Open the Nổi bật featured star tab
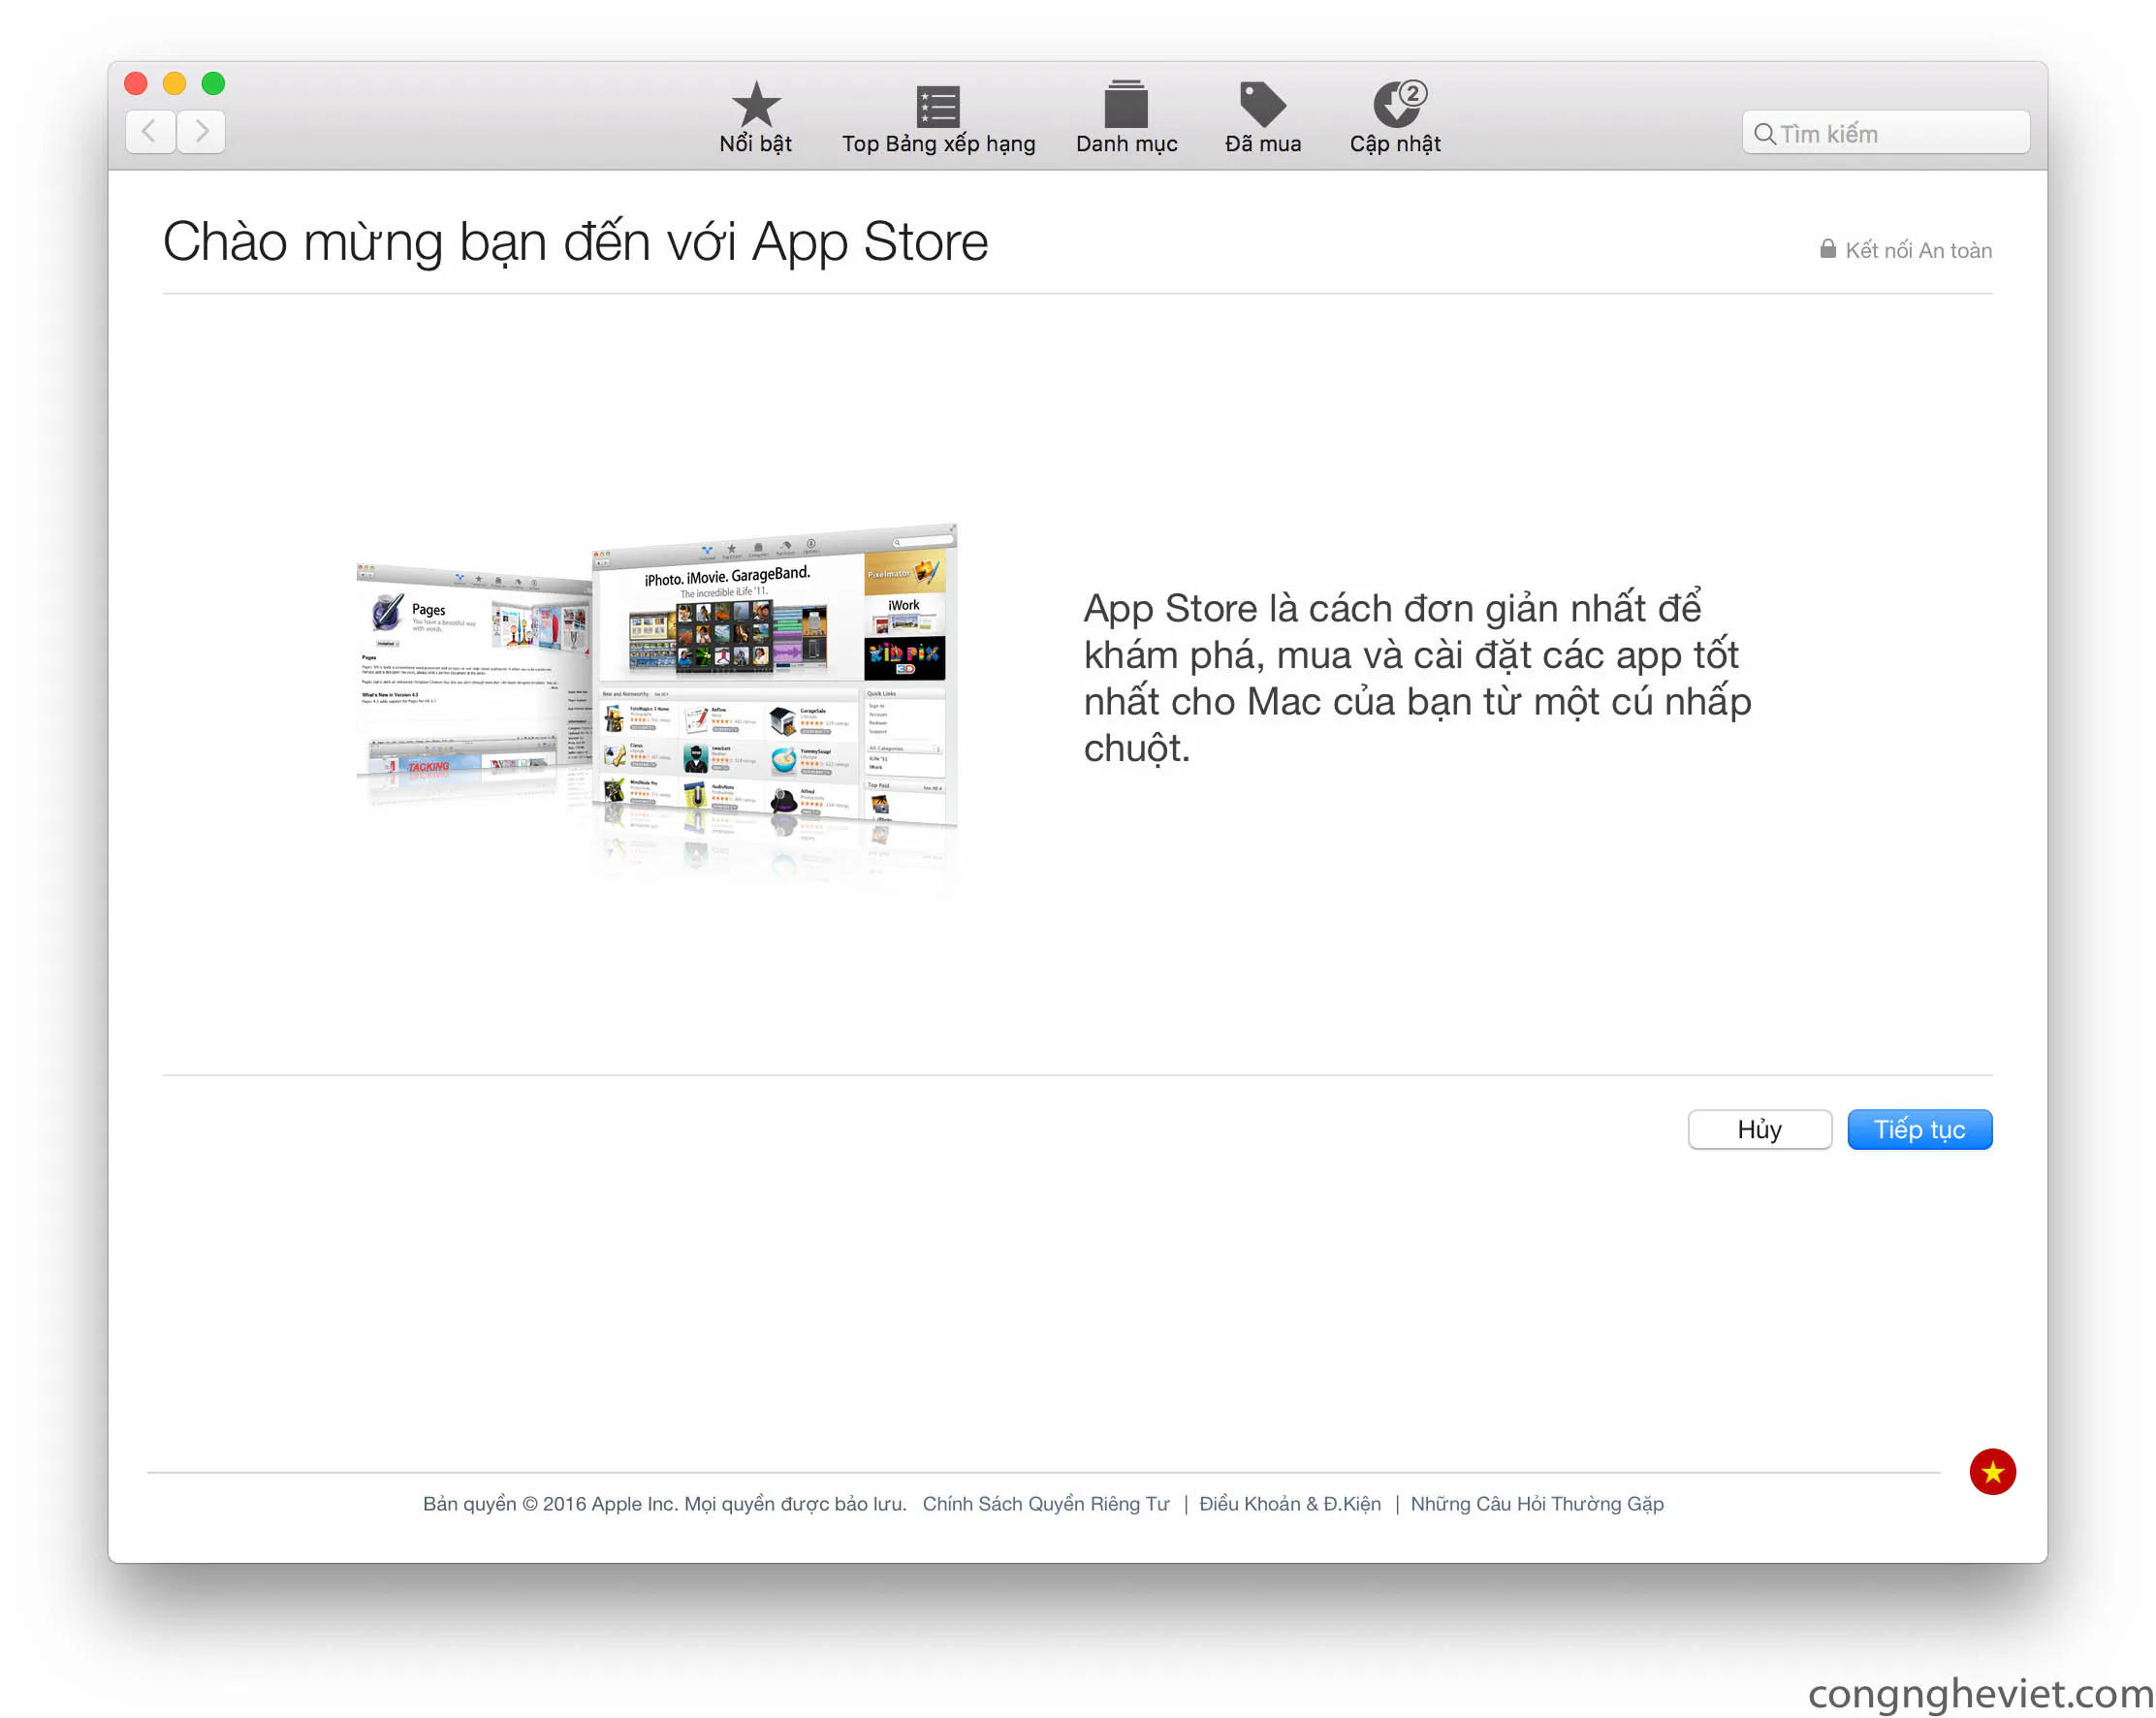The width and height of the screenshot is (2156, 1718). pyautogui.click(x=755, y=117)
